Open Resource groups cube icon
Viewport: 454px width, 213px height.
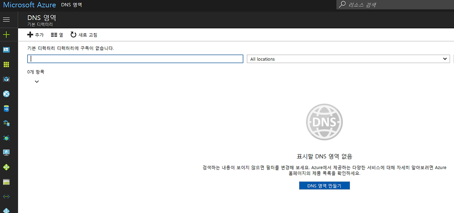coord(6,79)
